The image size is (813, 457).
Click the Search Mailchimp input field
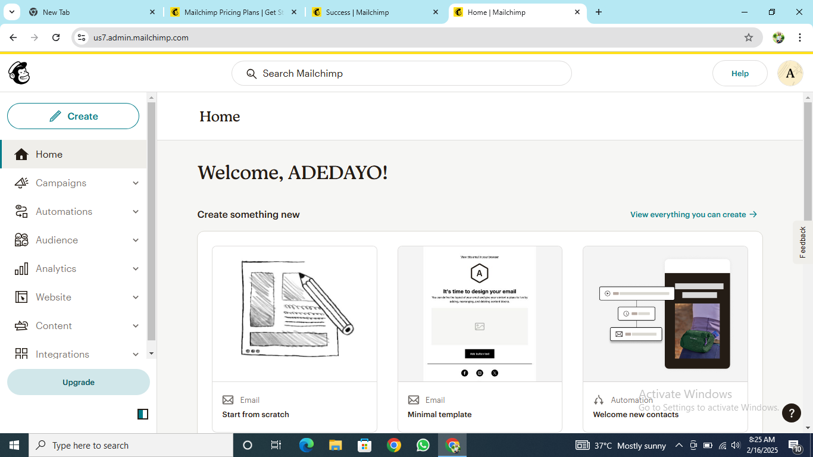[402, 73]
